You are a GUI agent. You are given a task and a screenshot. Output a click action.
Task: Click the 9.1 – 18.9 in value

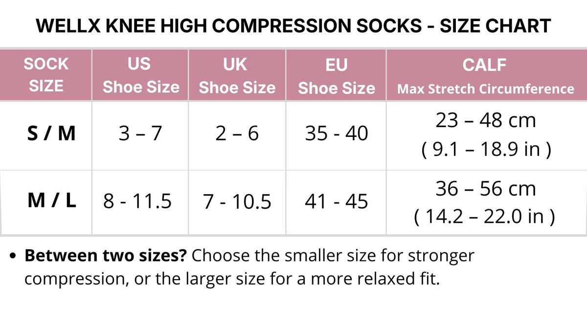click(x=486, y=150)
